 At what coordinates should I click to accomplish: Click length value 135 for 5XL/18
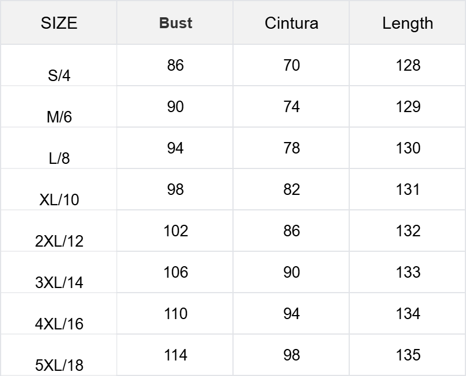[407, 355]
